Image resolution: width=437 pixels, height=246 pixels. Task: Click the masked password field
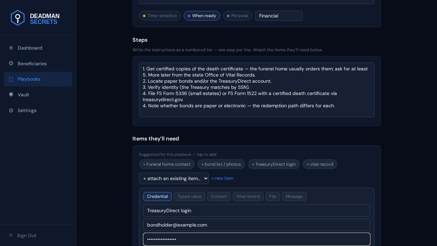pos(257,239)
